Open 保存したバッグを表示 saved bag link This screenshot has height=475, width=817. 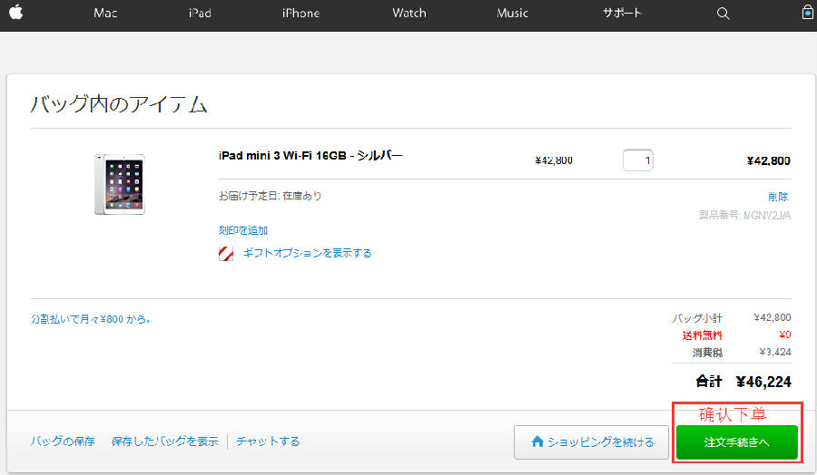pos(164,441)
